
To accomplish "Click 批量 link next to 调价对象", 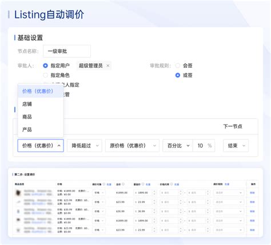I will 109,184.
